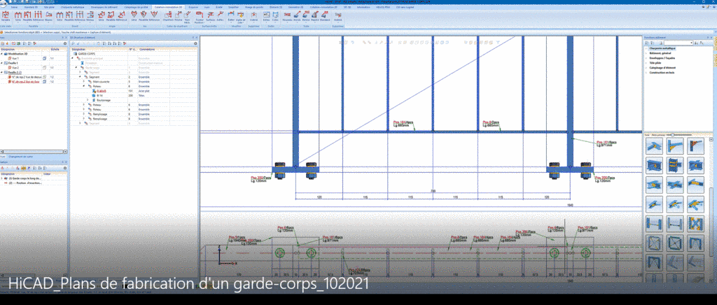
Task: Open the Scène ribbon tab
Action: tap(14, 7)
